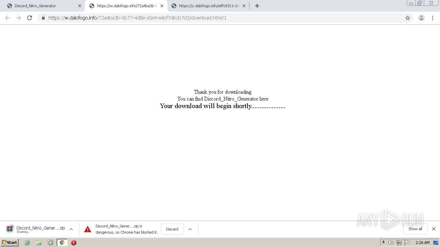Image resolution: width=440 pixels, height=247 pixels.
Task: Open the Windows Start menu
Action: pyautogui.click(x=10, y=243)
